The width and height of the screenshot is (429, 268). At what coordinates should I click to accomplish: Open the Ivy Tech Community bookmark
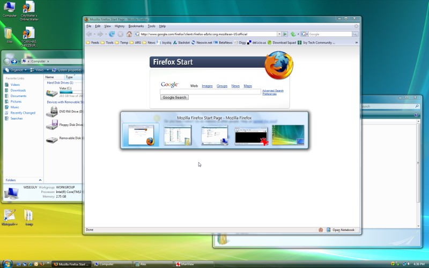316,43
